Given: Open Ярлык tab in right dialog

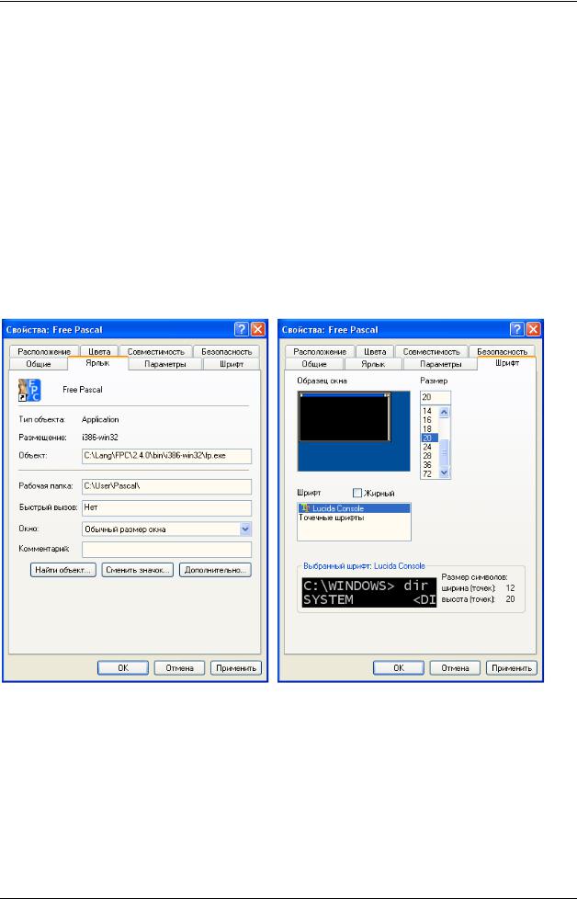Looking at the screenshot, I should 373,364.
